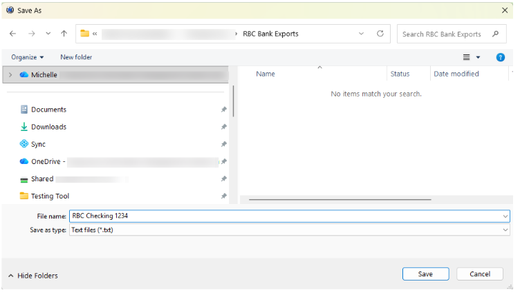Open the File name history dropdown
The image size is (520, 295).
505,216
